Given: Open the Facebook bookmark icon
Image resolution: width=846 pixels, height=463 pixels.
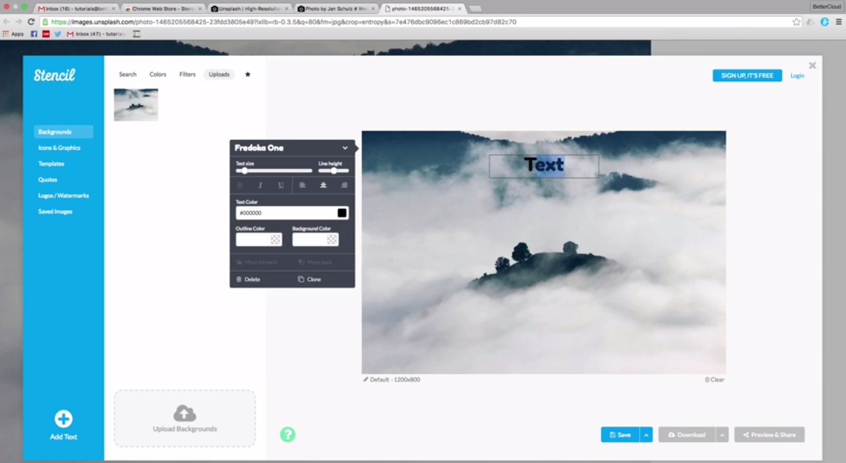Looking at the screenshot, I should 34,34.
